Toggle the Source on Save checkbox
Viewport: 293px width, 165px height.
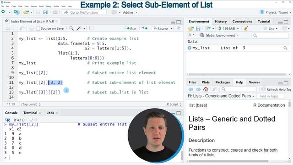(x=38, y=28)
